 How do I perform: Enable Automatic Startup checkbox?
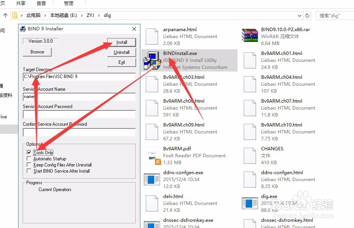(29, 158)
